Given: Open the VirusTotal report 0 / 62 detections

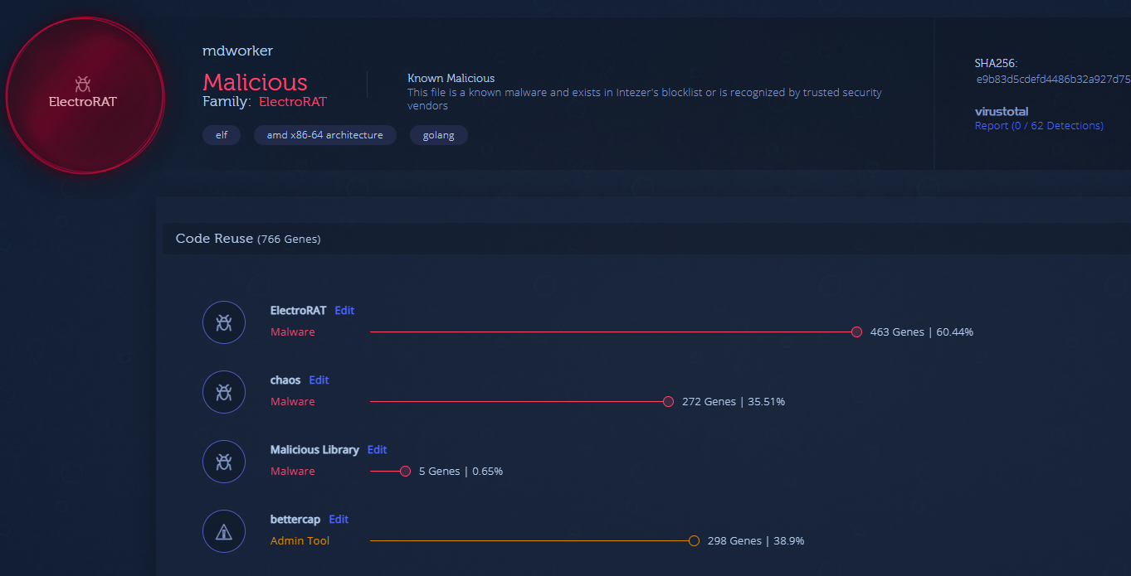Looking at the screenshot, I should point(1039,126).
